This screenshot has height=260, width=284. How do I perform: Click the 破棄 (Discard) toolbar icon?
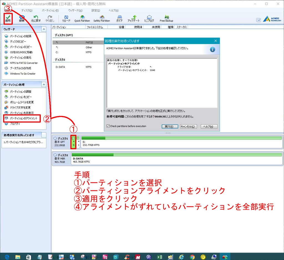[x=22, y=19]
